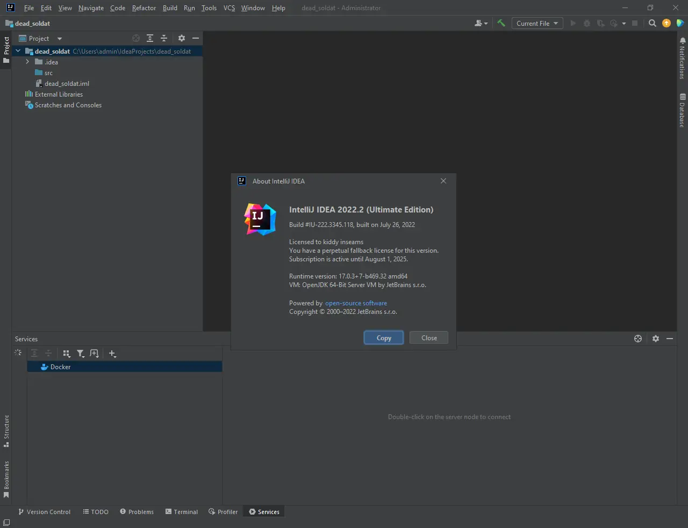Open the Refactor menu

144,8
